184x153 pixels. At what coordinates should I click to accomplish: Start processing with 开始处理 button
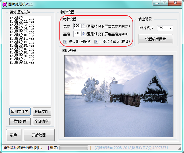click(39, 135)
